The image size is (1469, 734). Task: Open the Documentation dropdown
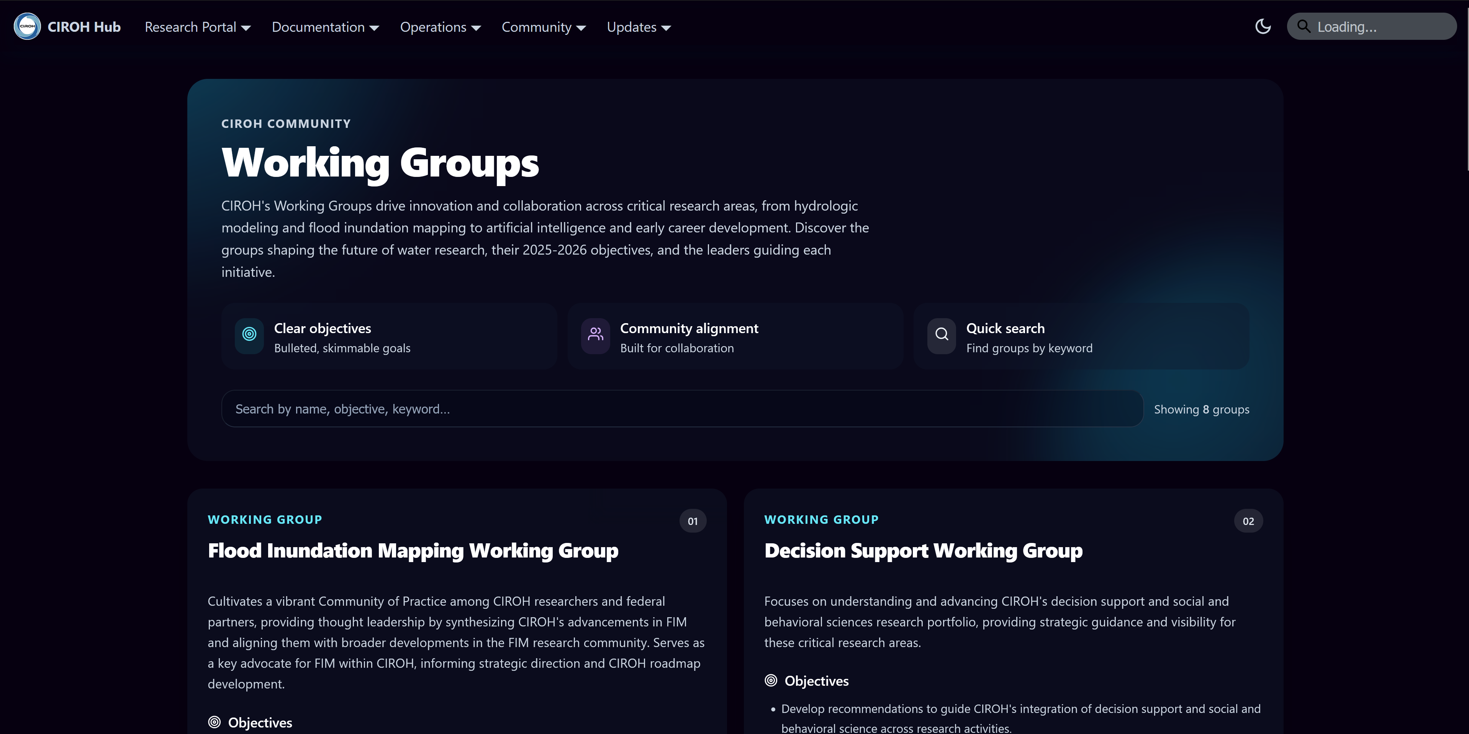pyautogui.click(x=324, y=27)
